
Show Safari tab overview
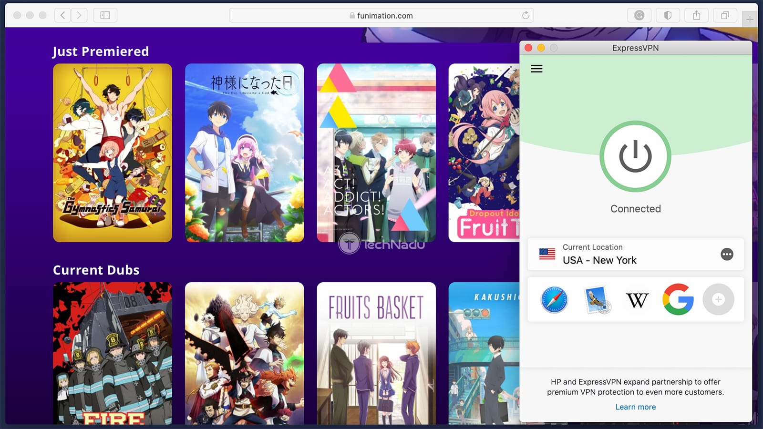pos(725,15)
